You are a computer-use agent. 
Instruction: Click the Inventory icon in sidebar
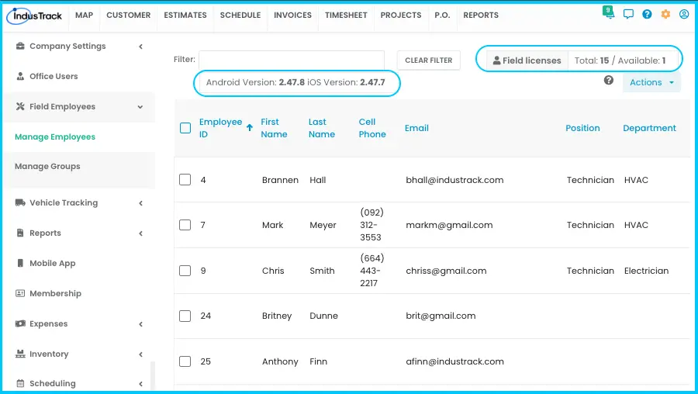click(20, 354)
